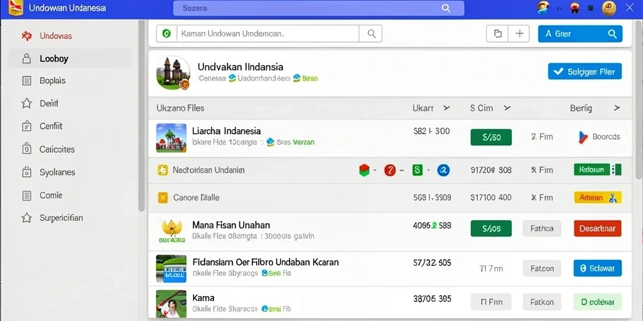Click the bag icon beside Caiicoites

pos(26,149)
